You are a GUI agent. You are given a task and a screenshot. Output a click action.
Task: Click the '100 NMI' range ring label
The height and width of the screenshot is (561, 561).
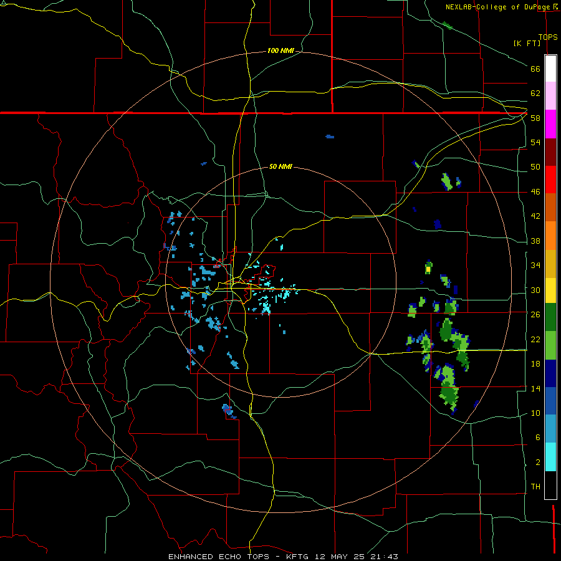pyautogui.click(x=280, y=51)
